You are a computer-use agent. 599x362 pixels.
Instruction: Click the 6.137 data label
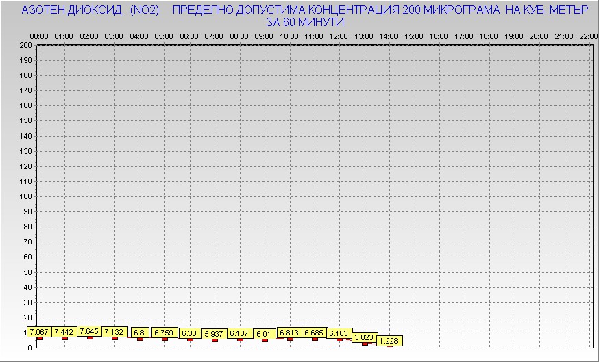pyautogui.click(x=240, y=333)
